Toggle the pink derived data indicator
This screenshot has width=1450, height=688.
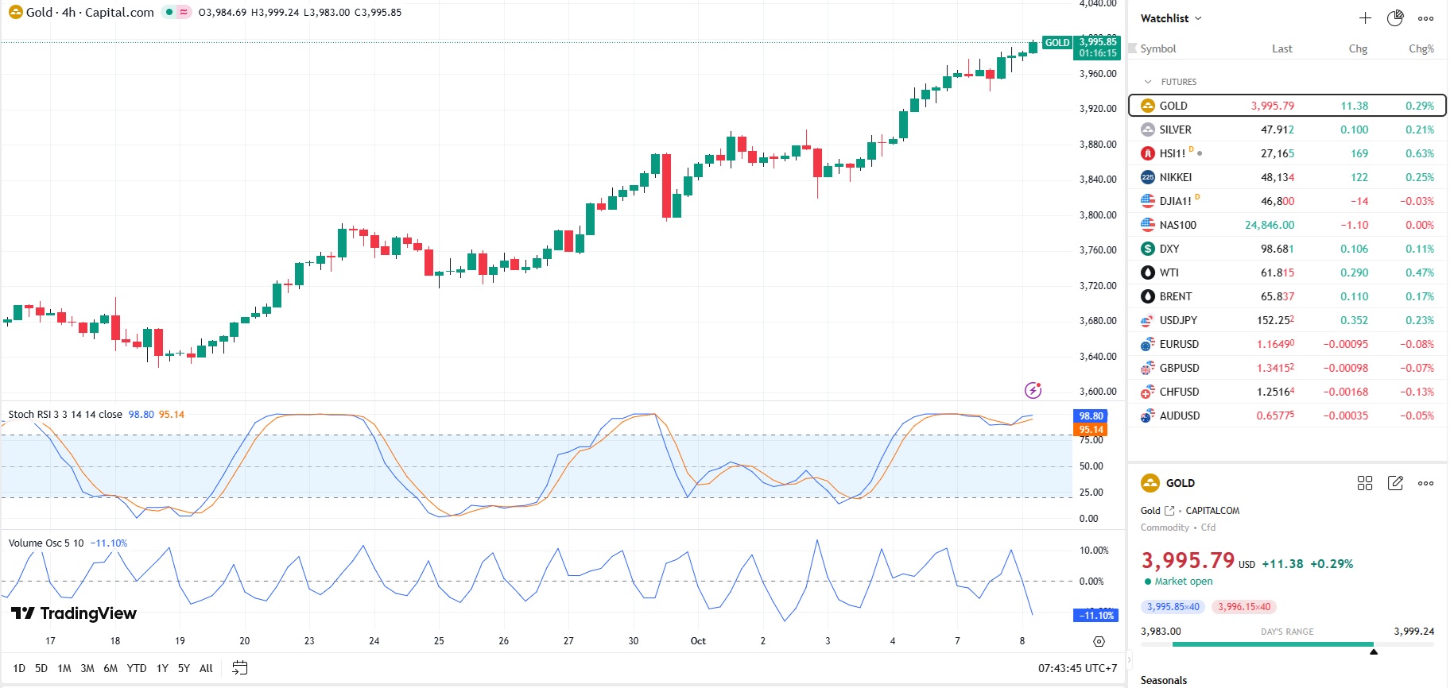pyautogui.click(x=184, y=12)
